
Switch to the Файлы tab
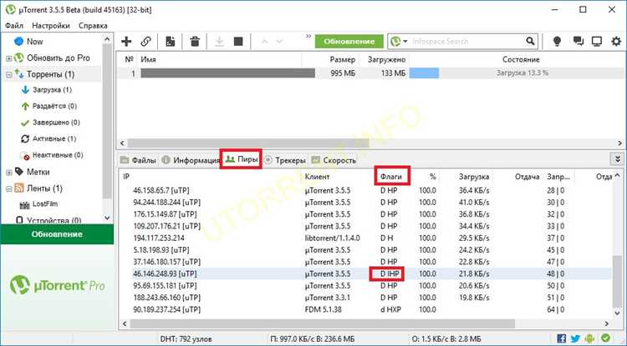pyautogui.click(x=138, y=160)
